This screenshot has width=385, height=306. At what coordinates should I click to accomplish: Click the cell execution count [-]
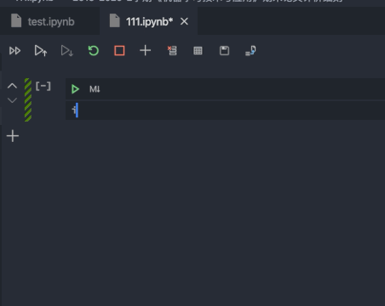43,86
